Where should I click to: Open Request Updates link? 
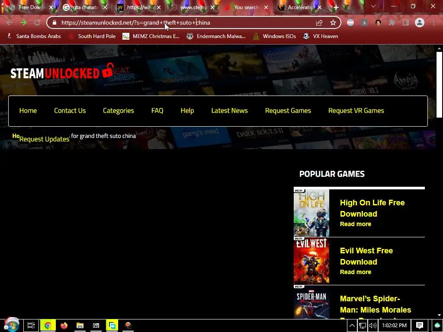(45, 139)
